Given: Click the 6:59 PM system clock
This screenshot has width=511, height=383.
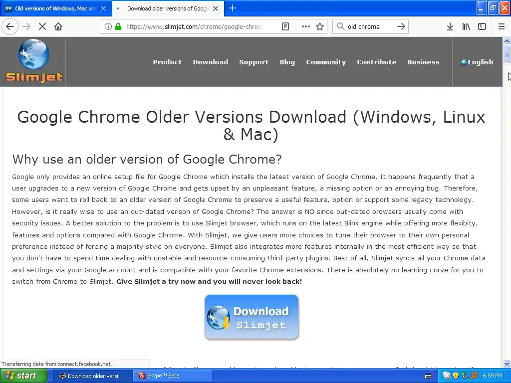Looking at the screenshot, I should click(x=493, y=376).
